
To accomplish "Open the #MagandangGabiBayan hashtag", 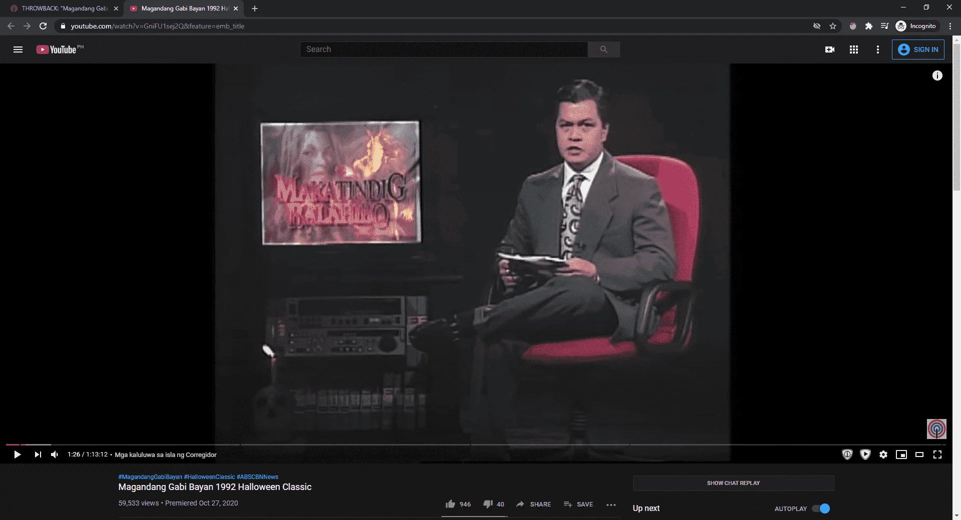I will [x=150, y=477].
